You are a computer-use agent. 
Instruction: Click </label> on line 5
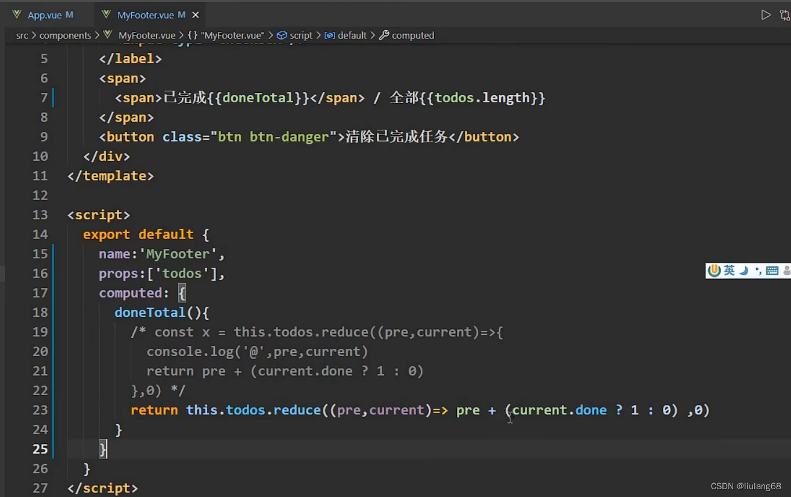coord(131,59)
